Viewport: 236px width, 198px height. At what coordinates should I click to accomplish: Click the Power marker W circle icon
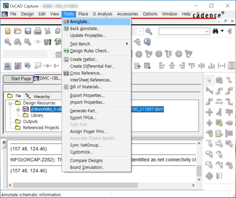(179, 54)
